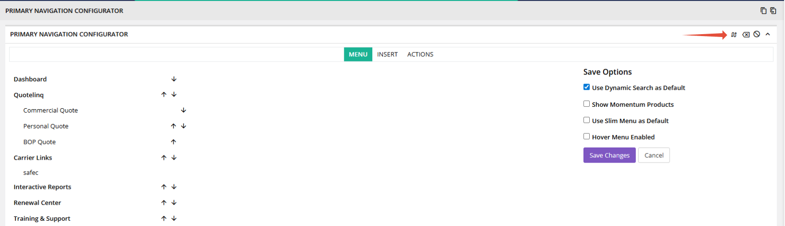The image size is (785, 226).
Task: Move BOP Quote up with its arrow
Action: tap(174, 142)
